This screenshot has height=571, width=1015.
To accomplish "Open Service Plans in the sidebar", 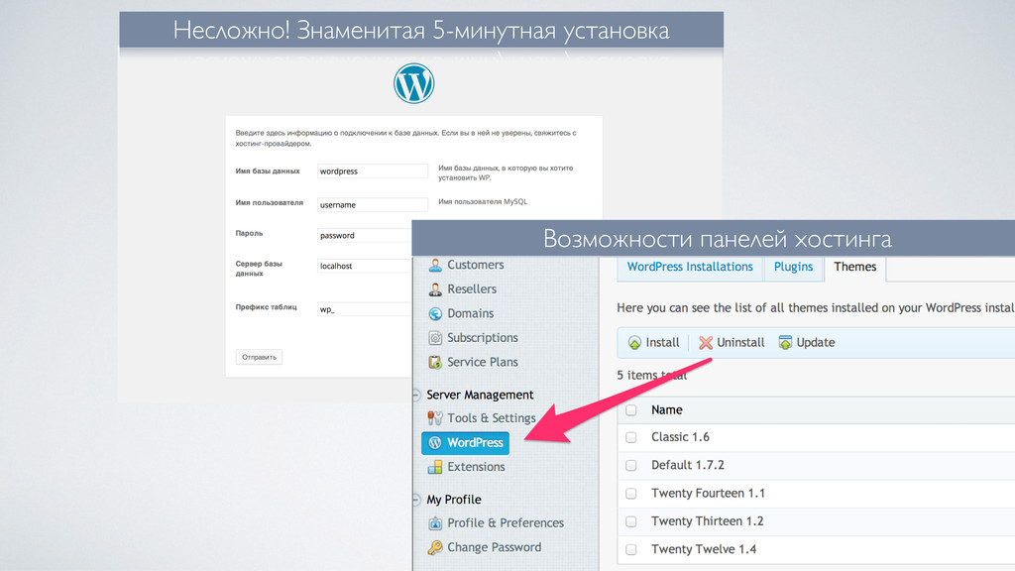I will coord(483,362).
